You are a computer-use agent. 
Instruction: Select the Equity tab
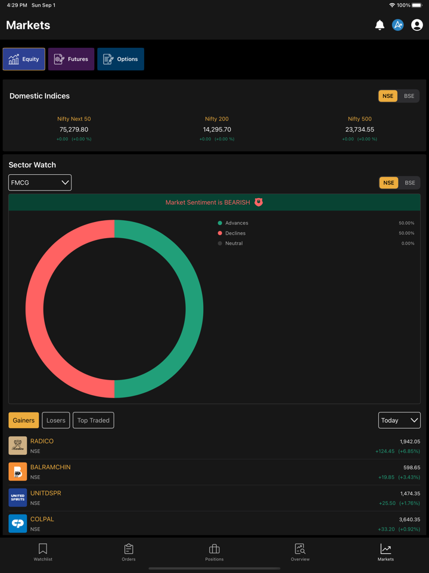coord(24,59)
